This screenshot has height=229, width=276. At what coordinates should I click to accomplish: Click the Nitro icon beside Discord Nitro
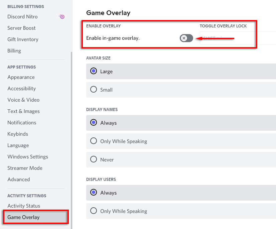(x=61, y=17)
